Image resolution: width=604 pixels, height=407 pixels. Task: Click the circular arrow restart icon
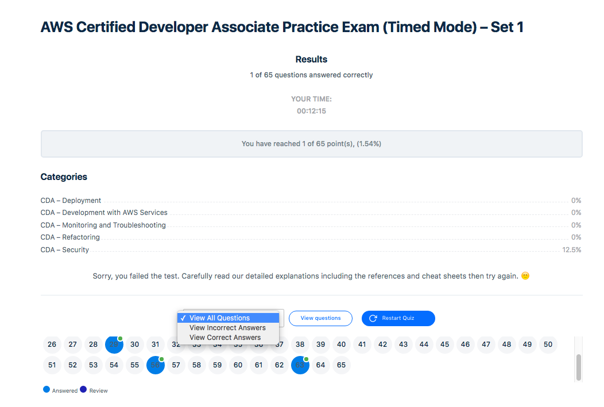(373, 318)
